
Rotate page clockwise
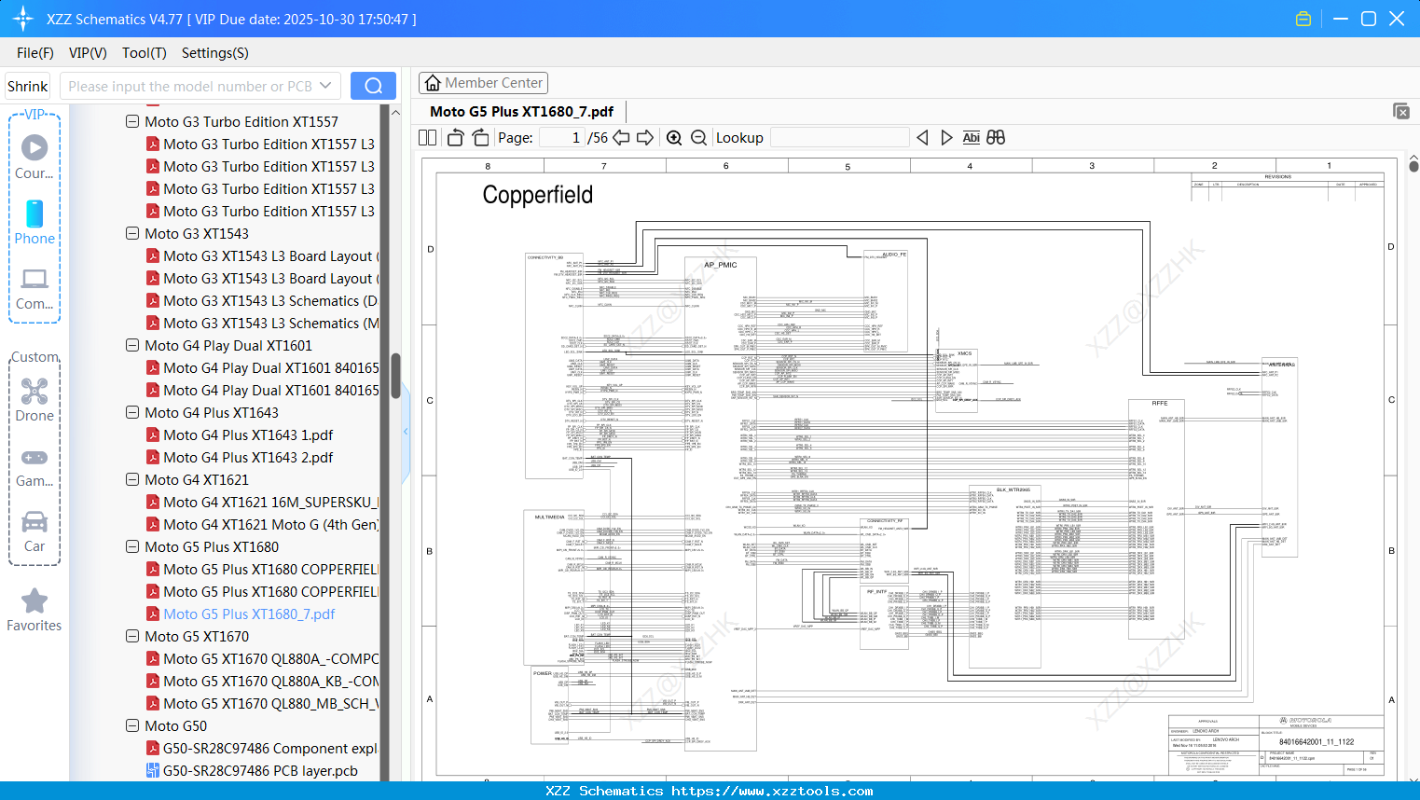[x=480, y=138]
